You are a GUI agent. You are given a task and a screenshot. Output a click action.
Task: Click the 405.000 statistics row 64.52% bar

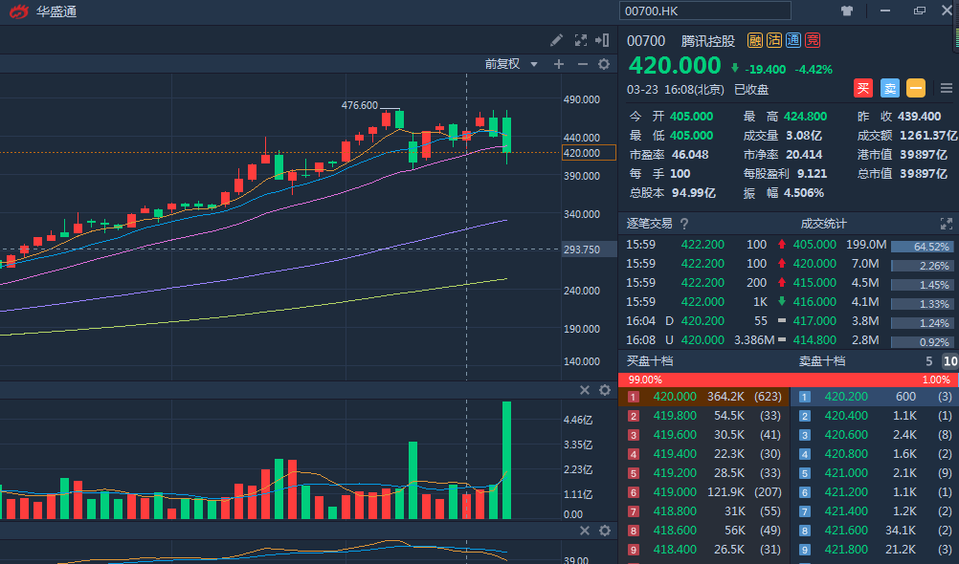[921, 247]
